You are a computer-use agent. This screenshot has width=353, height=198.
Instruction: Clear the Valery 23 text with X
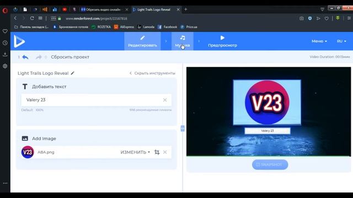(x=165, y=100)
